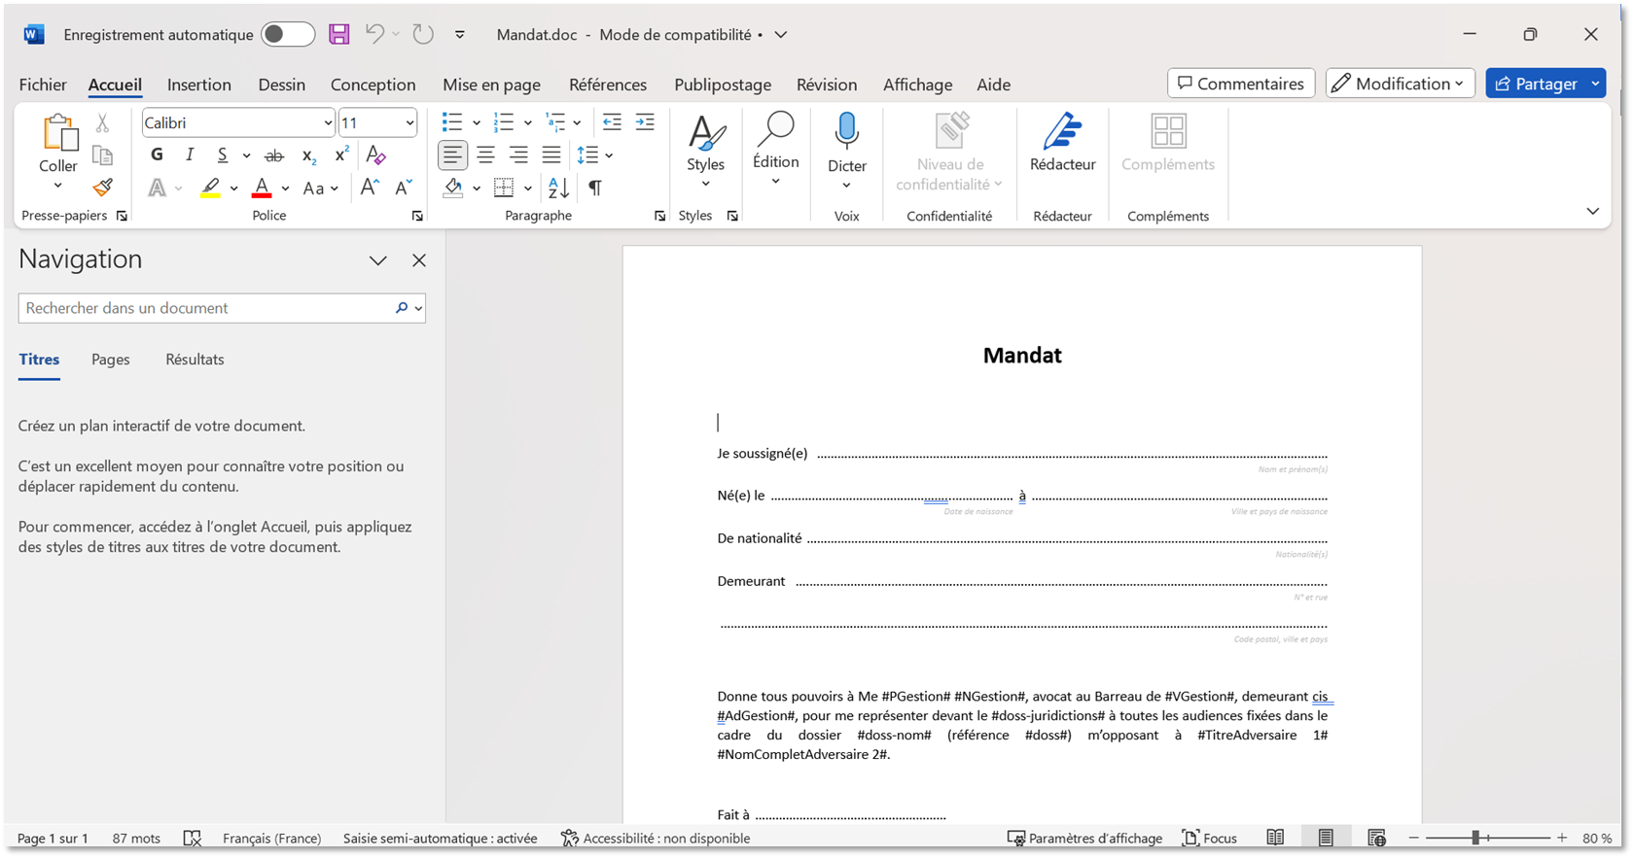Open the Fichier tab
Viewport: 1634px width, 859px height.
pyautogui.click(x=43, y=85)
